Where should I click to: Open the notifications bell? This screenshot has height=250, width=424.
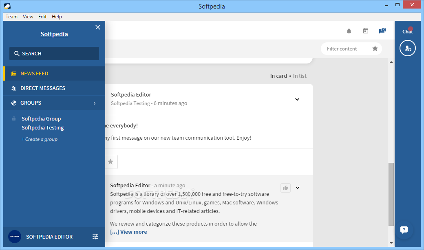pyautogui.click(x=349, y=31)
